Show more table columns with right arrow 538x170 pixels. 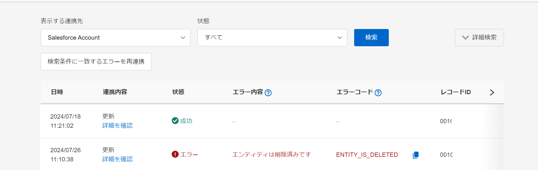tap(492, 92)
